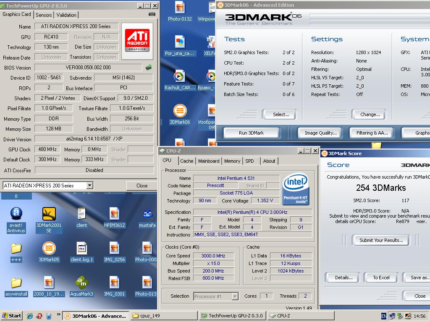Select the Por_una_ca... desktop file icon
This screenshot has width=430, height=322.
pyautogui.click(x=180, y=46)
